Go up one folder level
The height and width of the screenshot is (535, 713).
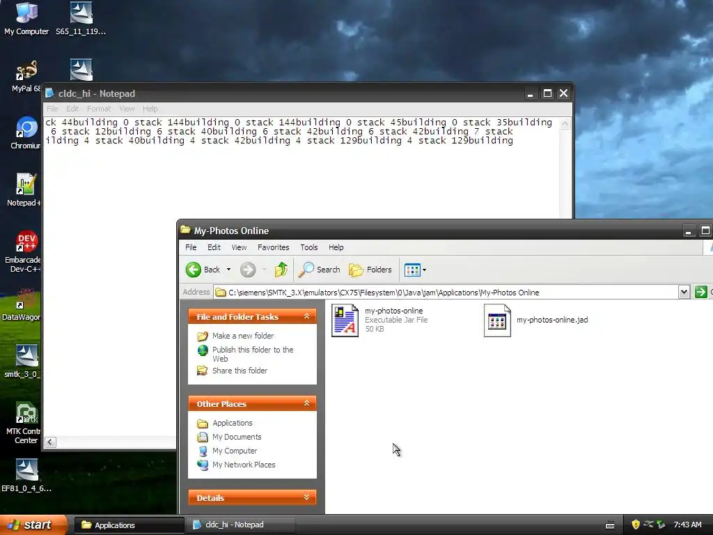coord(281,270)
